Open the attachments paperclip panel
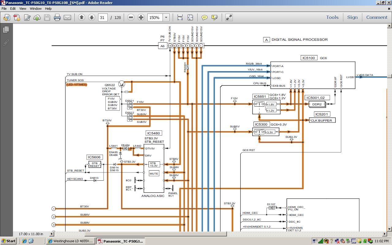 [x=6, y=43]
